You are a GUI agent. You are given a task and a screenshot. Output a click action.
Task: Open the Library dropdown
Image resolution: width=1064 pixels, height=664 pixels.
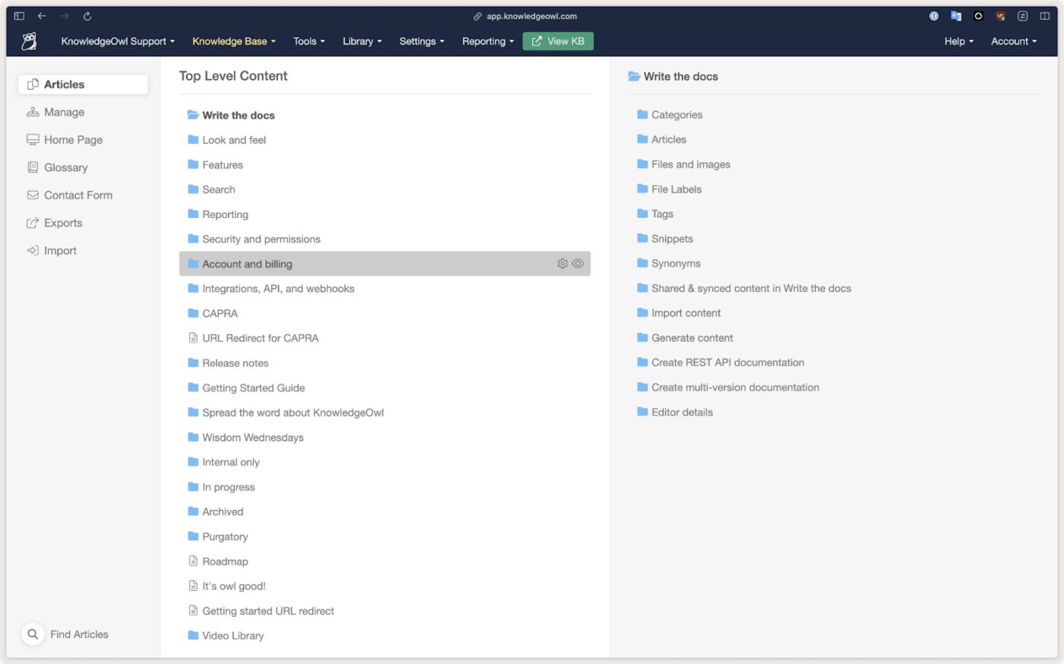point(363,41)
